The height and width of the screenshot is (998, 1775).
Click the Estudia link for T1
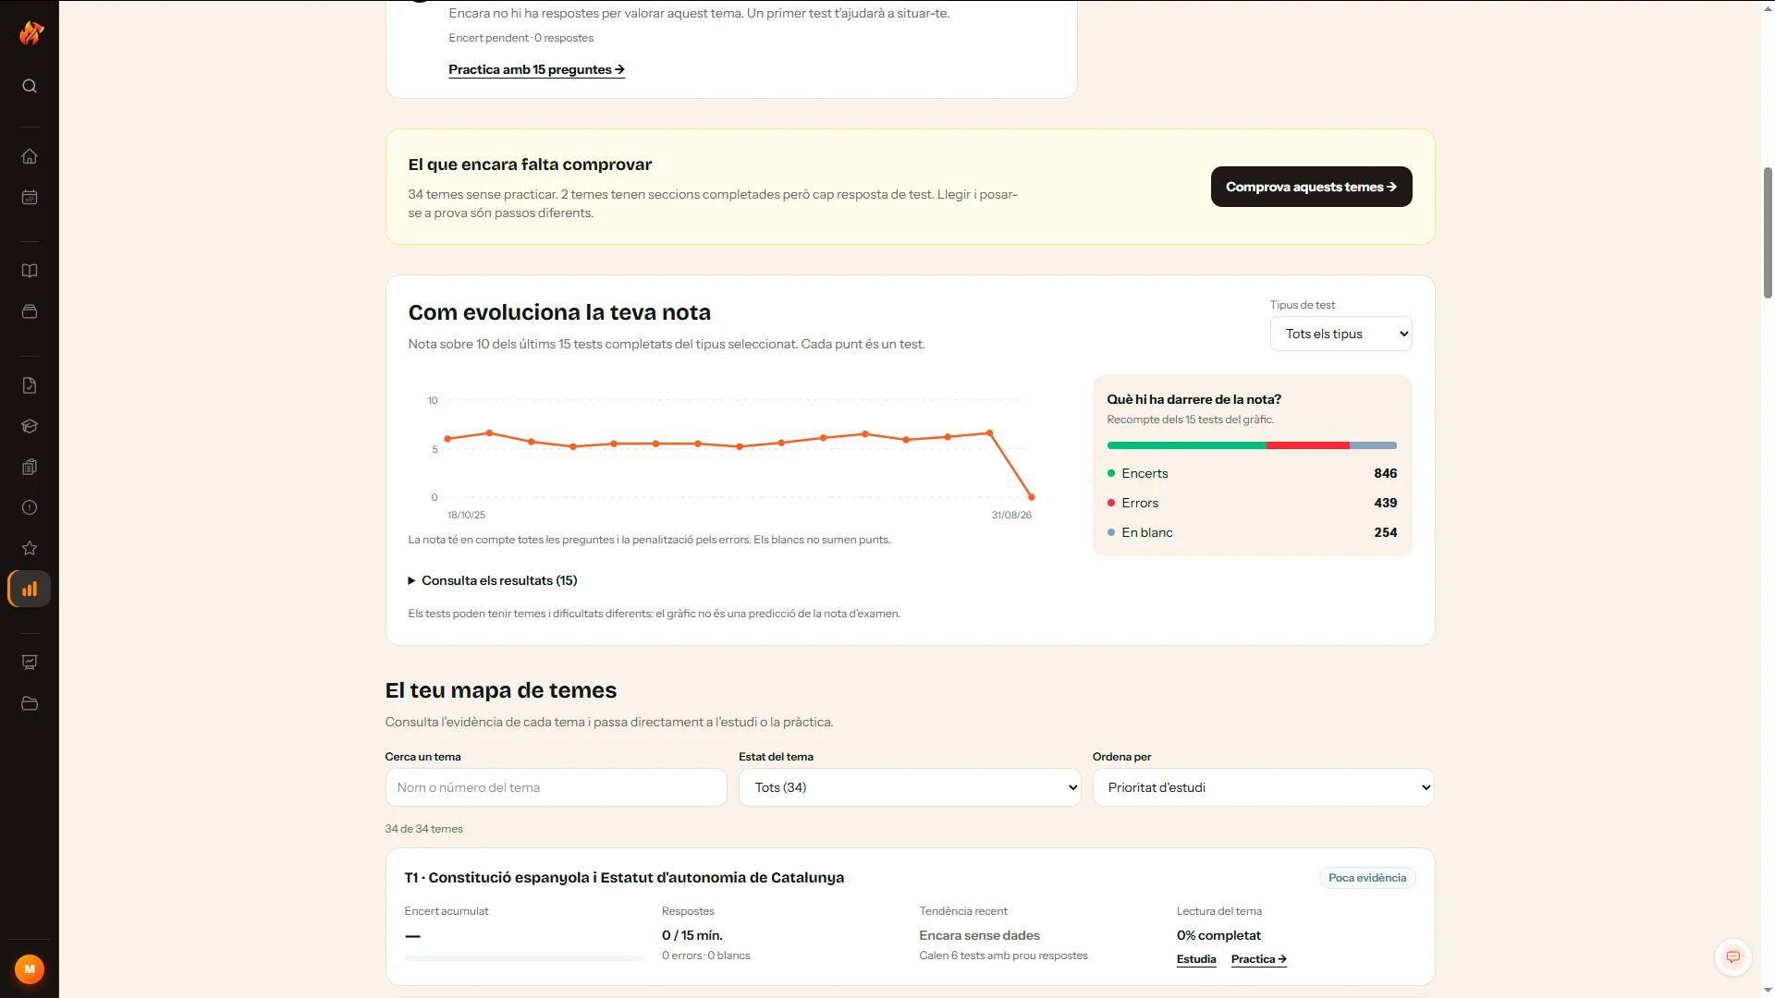click(x=1196, y=959)
